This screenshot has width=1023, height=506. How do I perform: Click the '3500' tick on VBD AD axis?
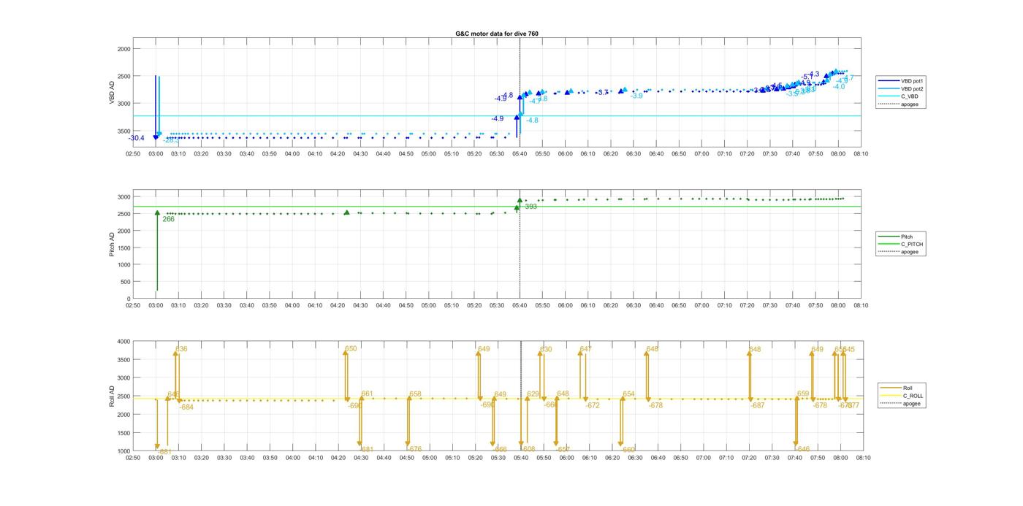(x=123, y=131)
